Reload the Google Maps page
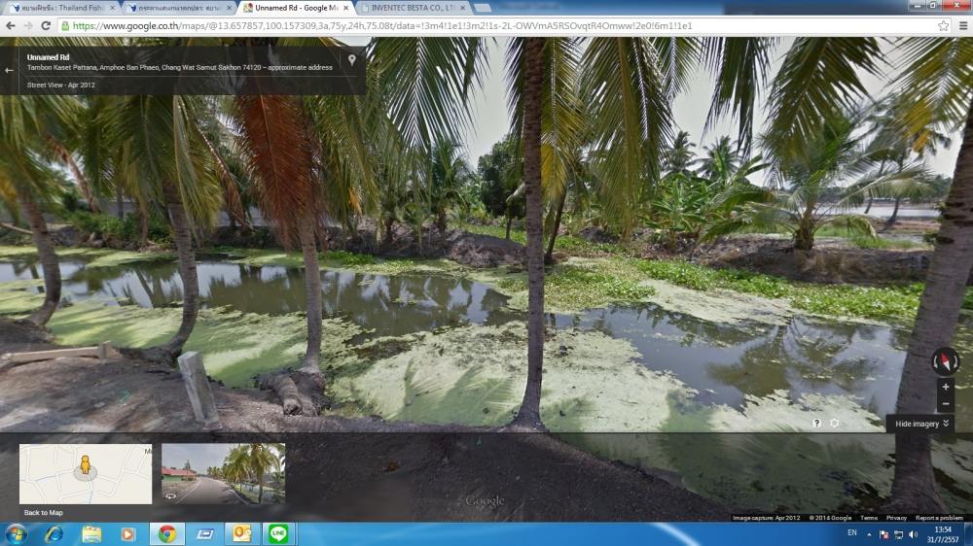The image size is (973, 546). (46, 25)
